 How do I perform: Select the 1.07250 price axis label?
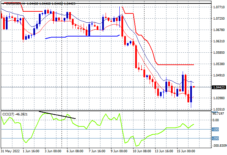pyautogui.click(x=219, y=19)
